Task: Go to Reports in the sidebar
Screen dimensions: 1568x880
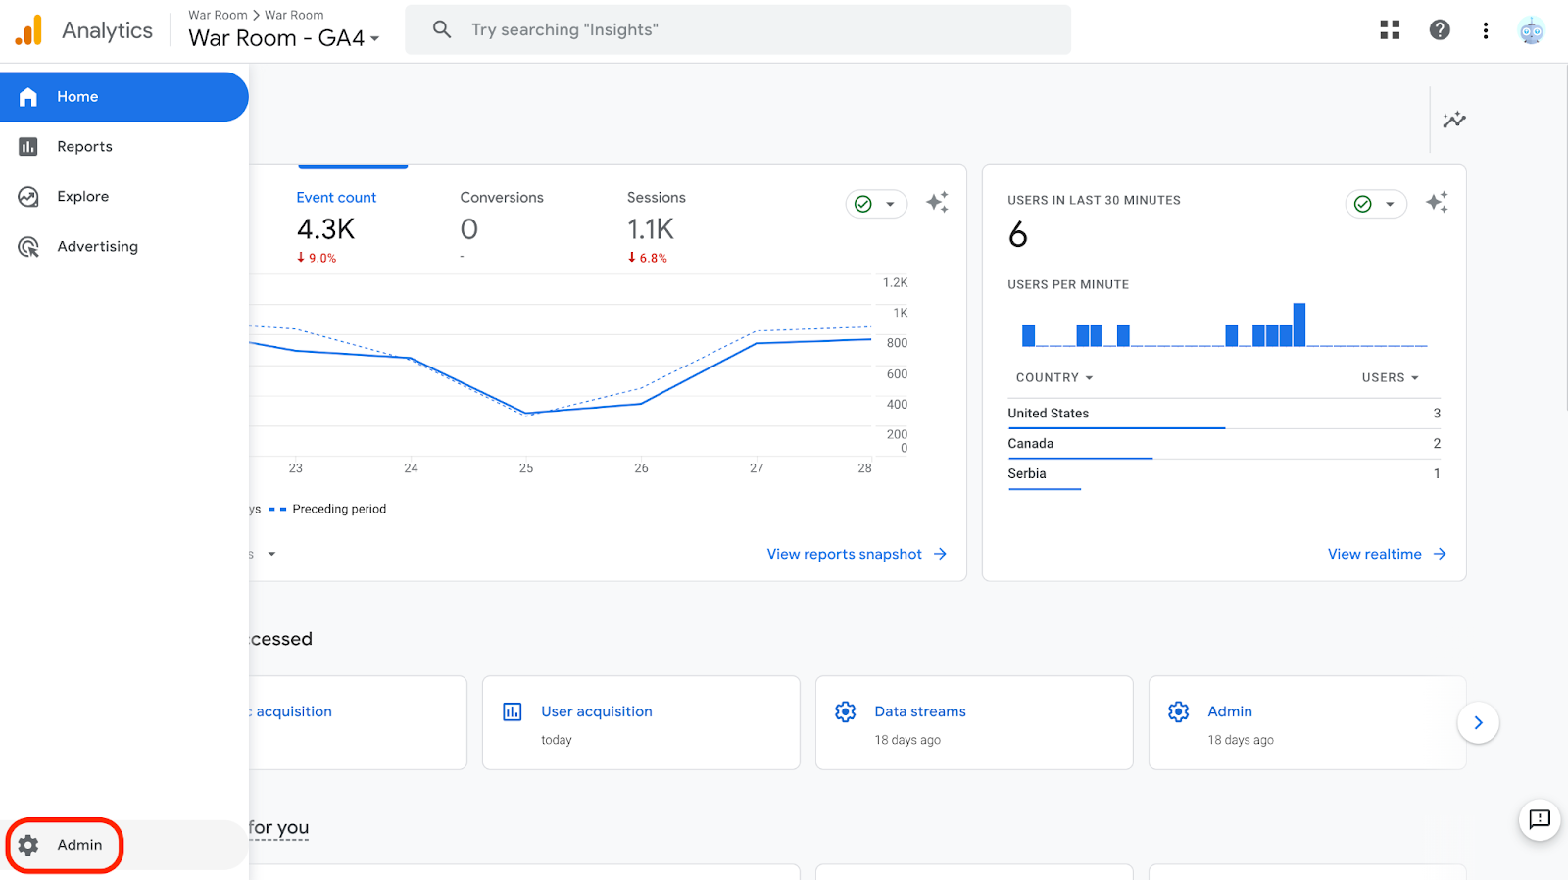Action: 84,147
